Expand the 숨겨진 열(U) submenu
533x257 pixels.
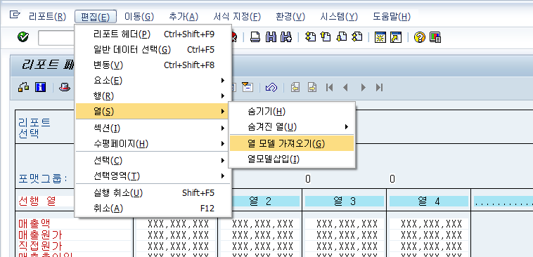click(x=292, y=127)
